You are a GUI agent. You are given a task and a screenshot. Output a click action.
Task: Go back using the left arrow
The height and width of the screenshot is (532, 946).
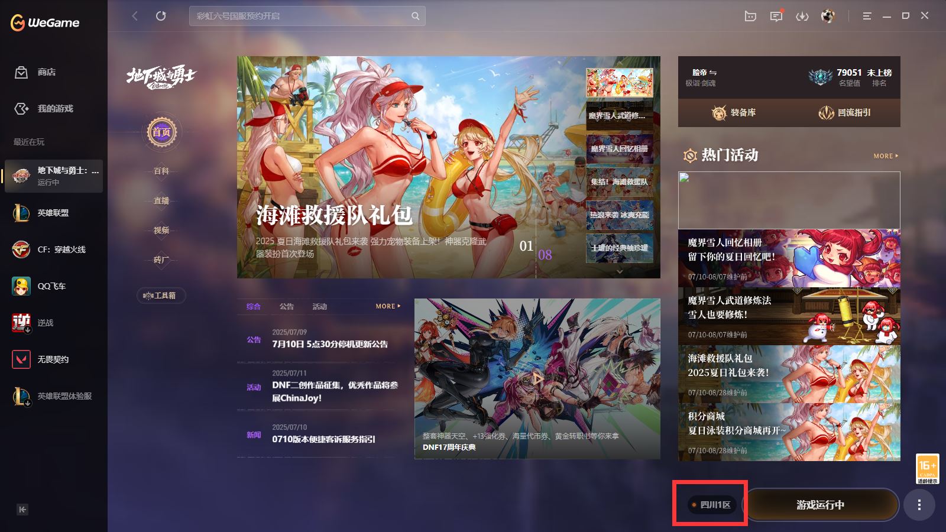135,16
